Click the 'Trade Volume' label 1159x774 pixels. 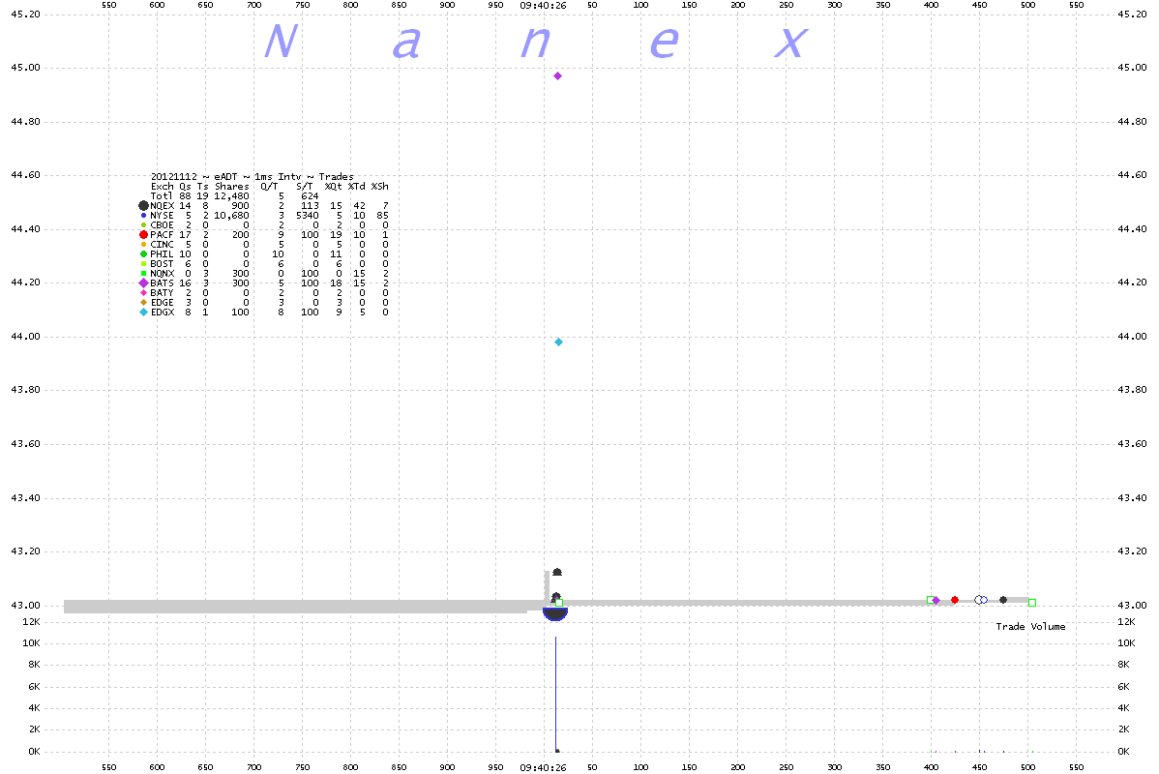click(x=1030, y=626)
